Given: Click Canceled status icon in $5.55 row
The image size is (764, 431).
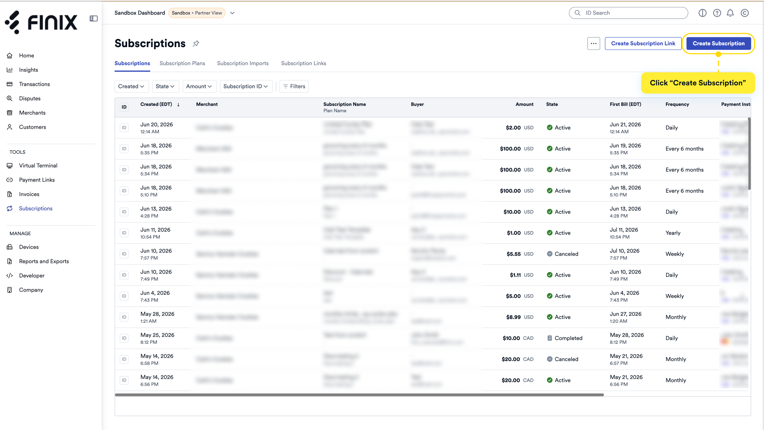Looking at the screenshot, I should [549, 254].
